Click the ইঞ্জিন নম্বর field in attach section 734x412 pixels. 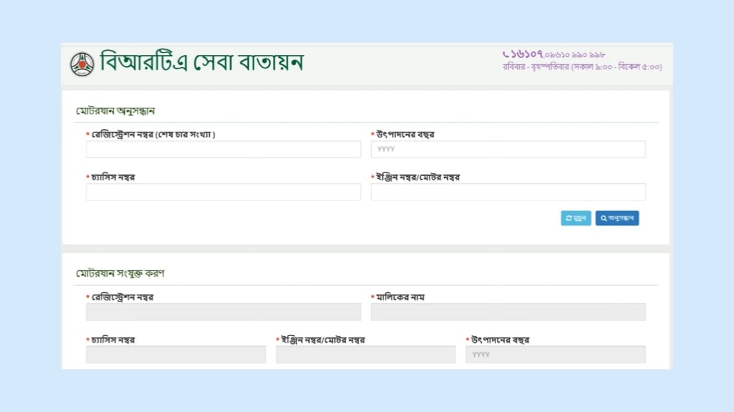pos(365,354)
